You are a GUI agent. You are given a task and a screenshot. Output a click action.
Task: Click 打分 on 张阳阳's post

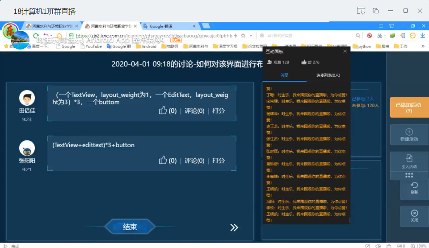(x=219, y=160)
